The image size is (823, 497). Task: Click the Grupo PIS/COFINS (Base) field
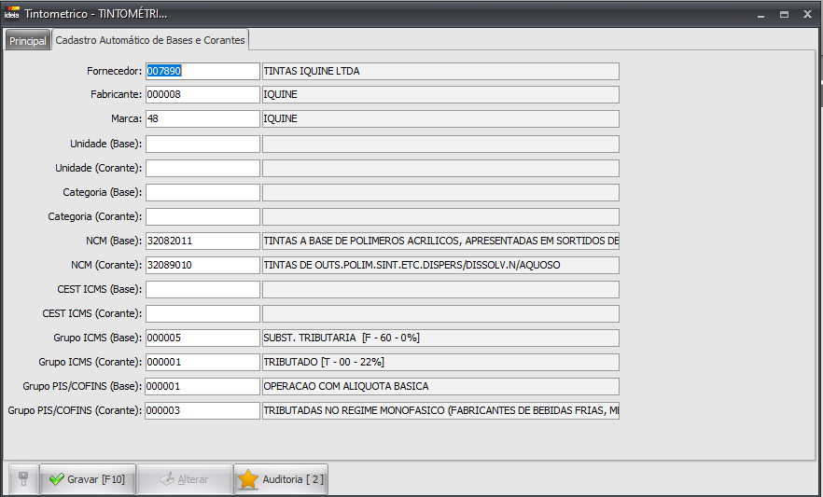[x=202, y=386]
